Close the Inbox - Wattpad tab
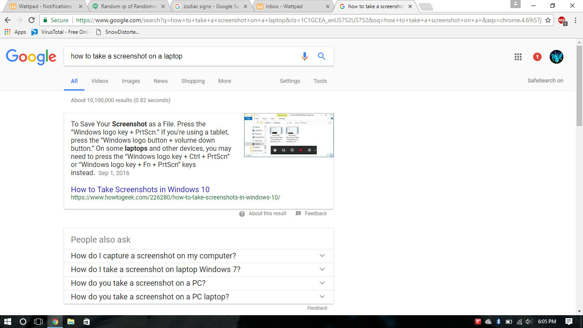This screenshot has width=583, height=328. (x=328, y=6)
